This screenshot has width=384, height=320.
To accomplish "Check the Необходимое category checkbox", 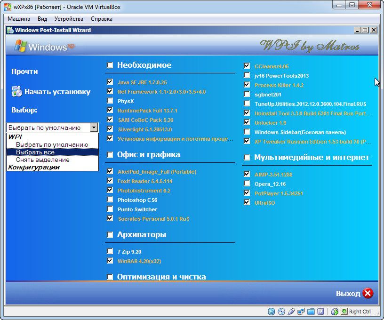I will coord(110,65).
